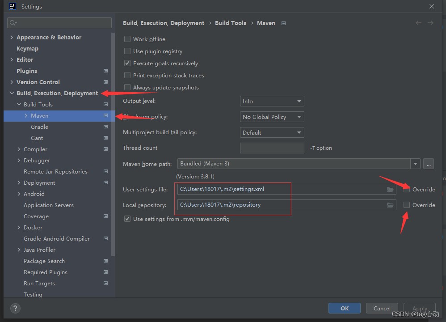Check Override for User settings file
The height and width of the screenshot is (322, 446).
coord(407,189)
